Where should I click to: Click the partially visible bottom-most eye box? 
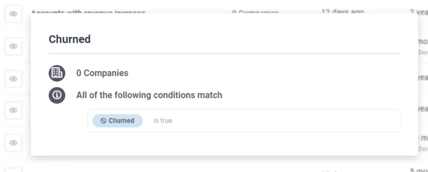click(x=13, y=170)
